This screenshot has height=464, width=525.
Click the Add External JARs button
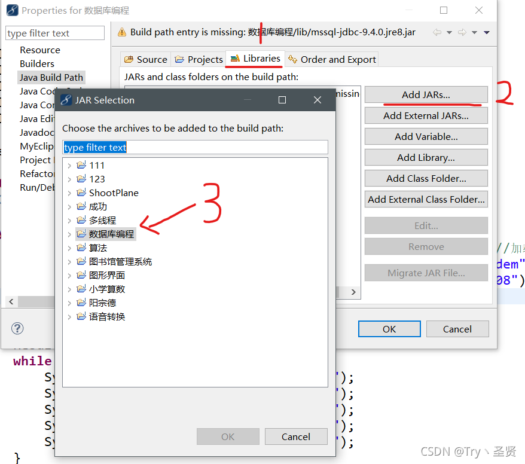426,115
